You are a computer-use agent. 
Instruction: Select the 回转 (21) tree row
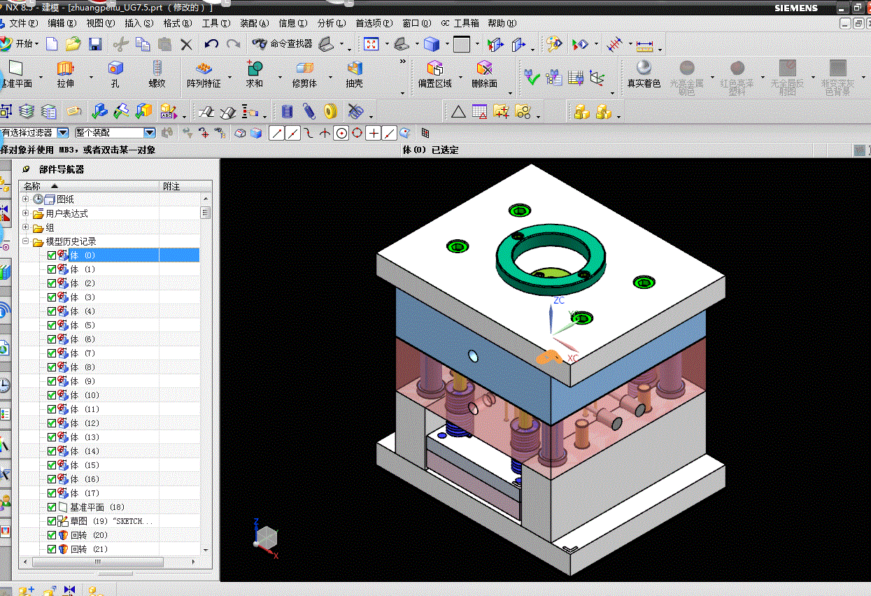coord(89,549)
